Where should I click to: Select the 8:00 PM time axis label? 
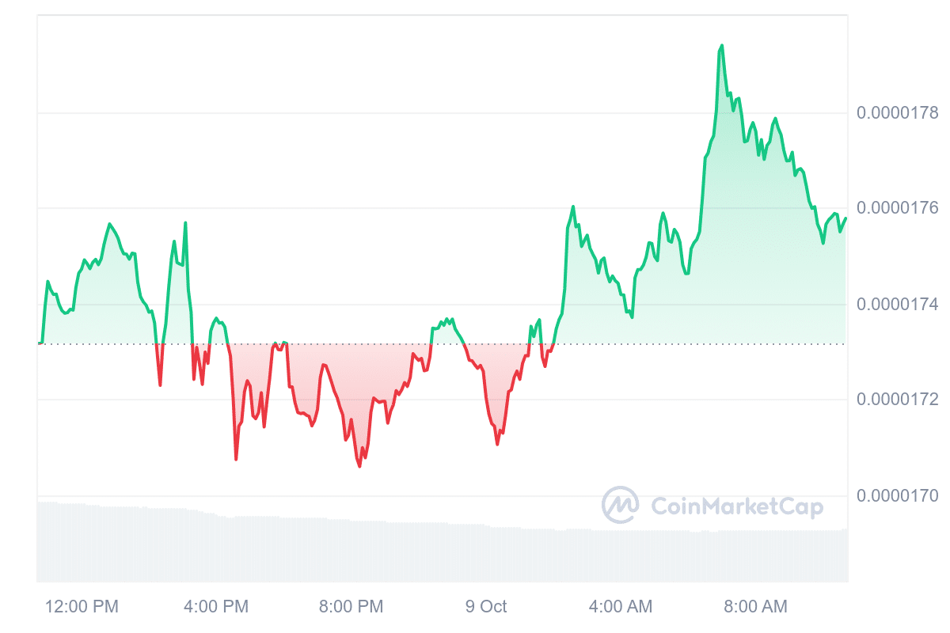(x=351, y=607)
